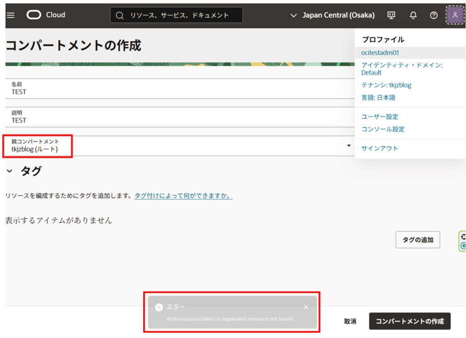
Task: Open the help question mark icon
Action: tap(434, 15)
